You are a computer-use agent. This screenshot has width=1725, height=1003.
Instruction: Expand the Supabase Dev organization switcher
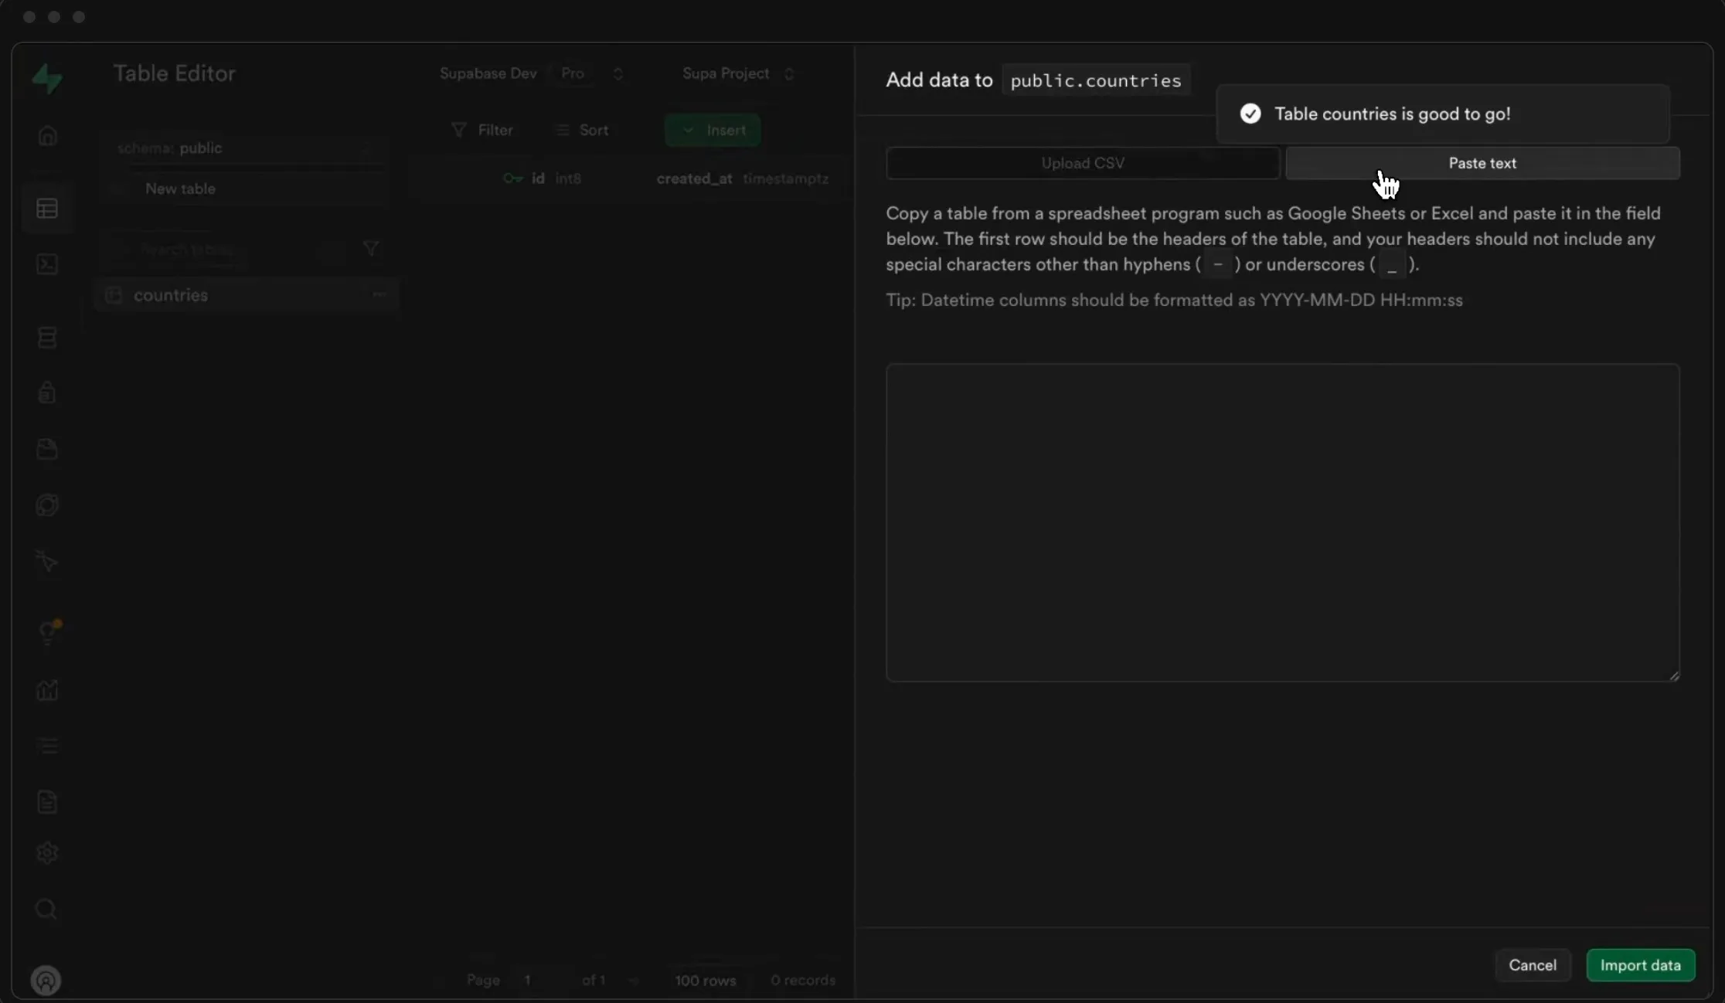pyautogui.click(x=618, y=73)
